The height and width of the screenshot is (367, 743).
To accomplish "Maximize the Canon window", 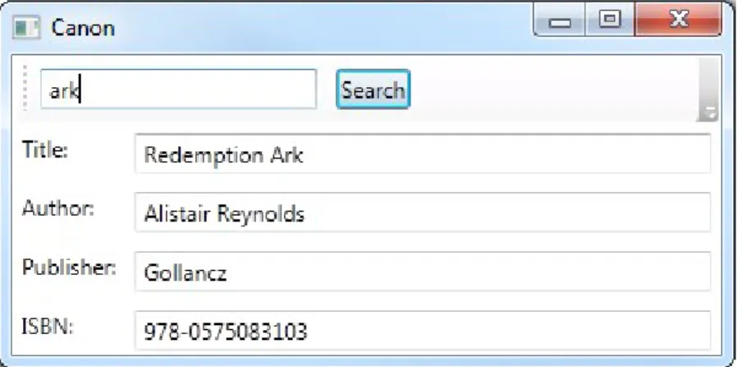I will point(610,21).
